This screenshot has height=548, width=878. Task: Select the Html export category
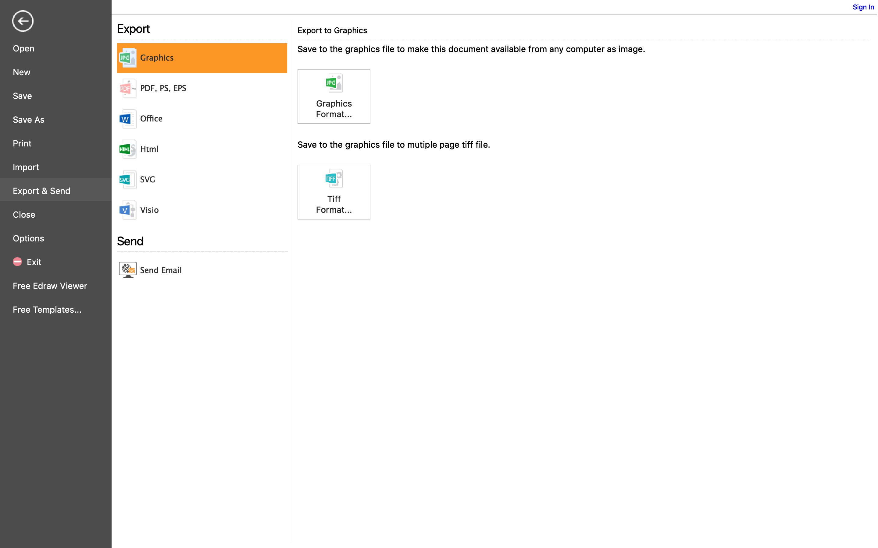coord(202,149)
